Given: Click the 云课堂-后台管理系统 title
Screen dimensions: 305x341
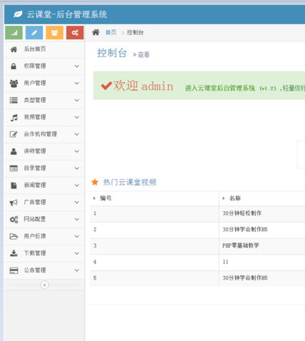Looking at the screenshot, I should point(67,14).
